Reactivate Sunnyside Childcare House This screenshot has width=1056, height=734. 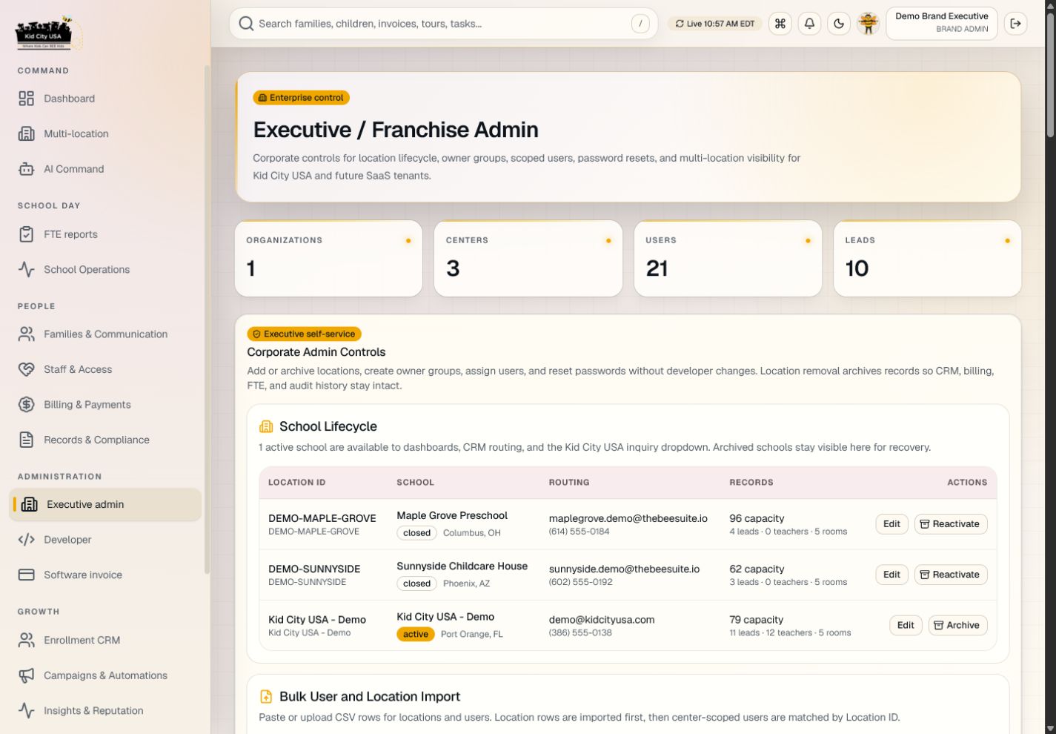coord(951,575)
